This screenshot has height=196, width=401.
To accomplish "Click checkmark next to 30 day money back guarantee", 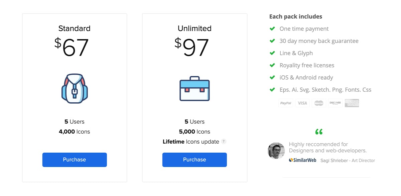I will (x=272, y=41).
